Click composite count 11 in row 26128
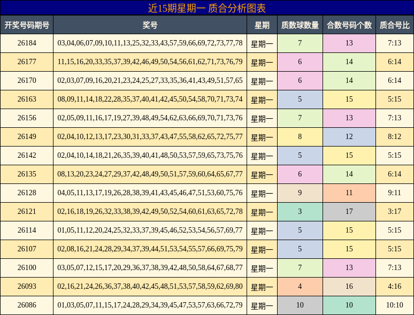 coord(349,193)
